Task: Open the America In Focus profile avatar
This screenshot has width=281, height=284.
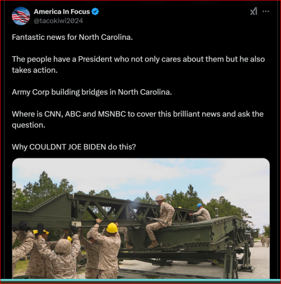Action: (x=21, y=16)
